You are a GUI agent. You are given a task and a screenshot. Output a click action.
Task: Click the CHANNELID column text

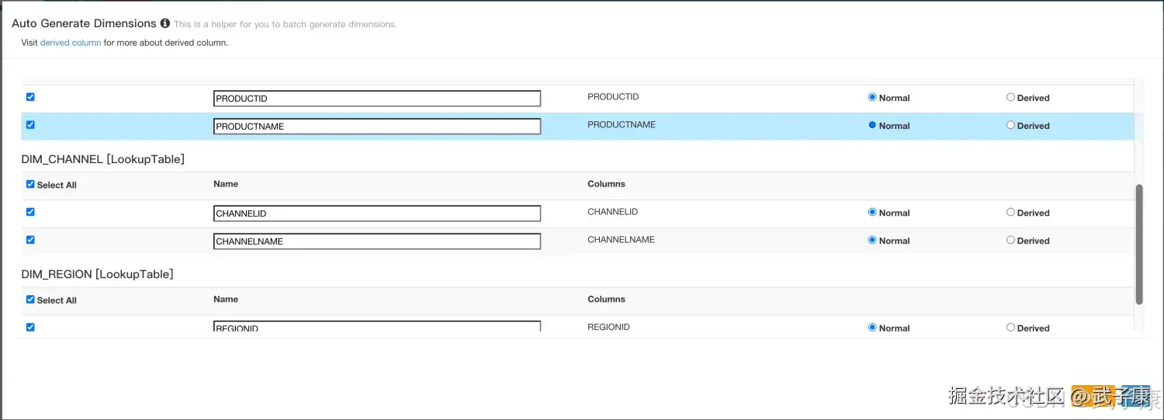612,212
